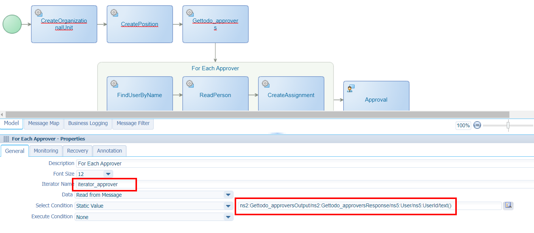Click into the Iterator Name field
This screenshot has width=534, height=233.
[105, 184]
